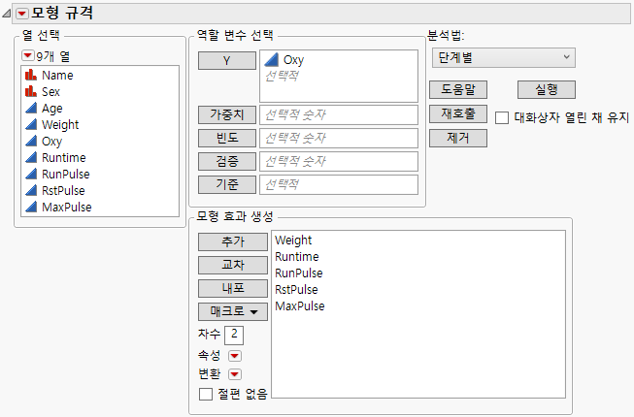Click the continuous icon beside Weight column
Viewport: 634px width, 417px height.
31,124
